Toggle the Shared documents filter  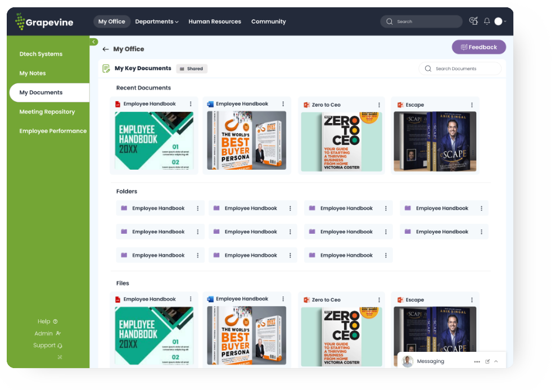[x=192, y=69]
